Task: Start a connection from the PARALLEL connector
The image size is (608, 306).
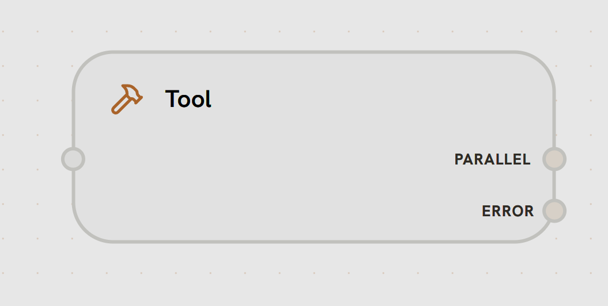Action: tap(554, 159)
